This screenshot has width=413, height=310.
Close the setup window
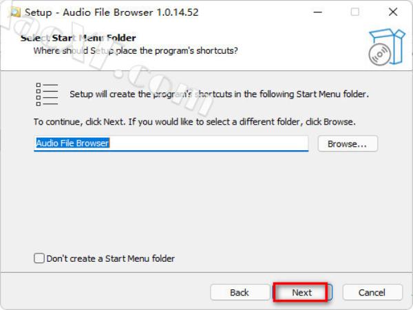393,12
